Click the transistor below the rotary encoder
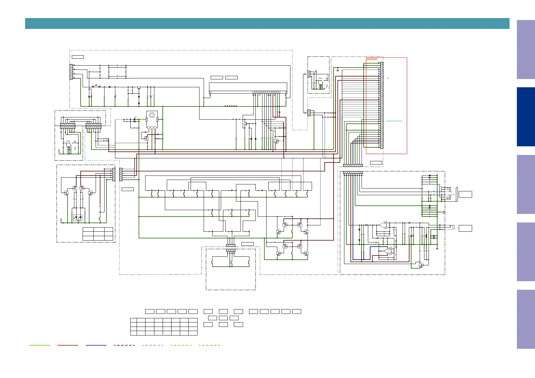This screenshot has height=378, width=535. point(146,138)
